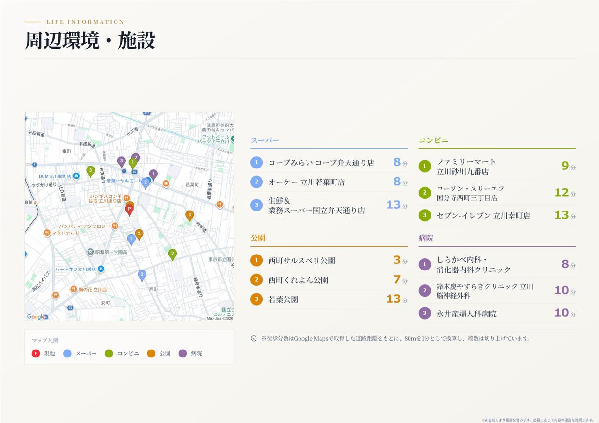Select the text しらかべ内科・消化器内科クリニック
Screen dimensions: 599x423
[474, 264]
